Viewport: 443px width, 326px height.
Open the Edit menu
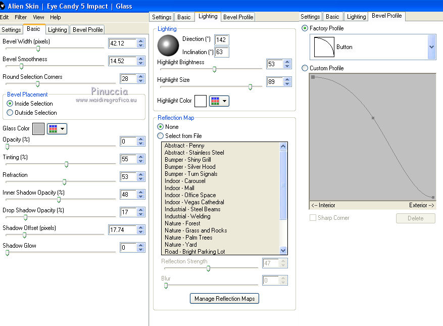click(4, 17)
